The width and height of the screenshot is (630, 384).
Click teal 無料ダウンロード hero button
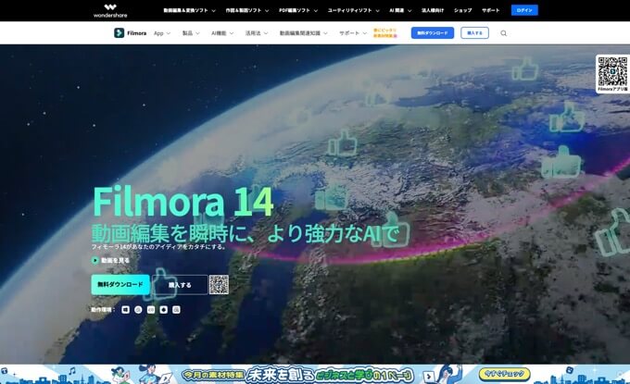120,284
